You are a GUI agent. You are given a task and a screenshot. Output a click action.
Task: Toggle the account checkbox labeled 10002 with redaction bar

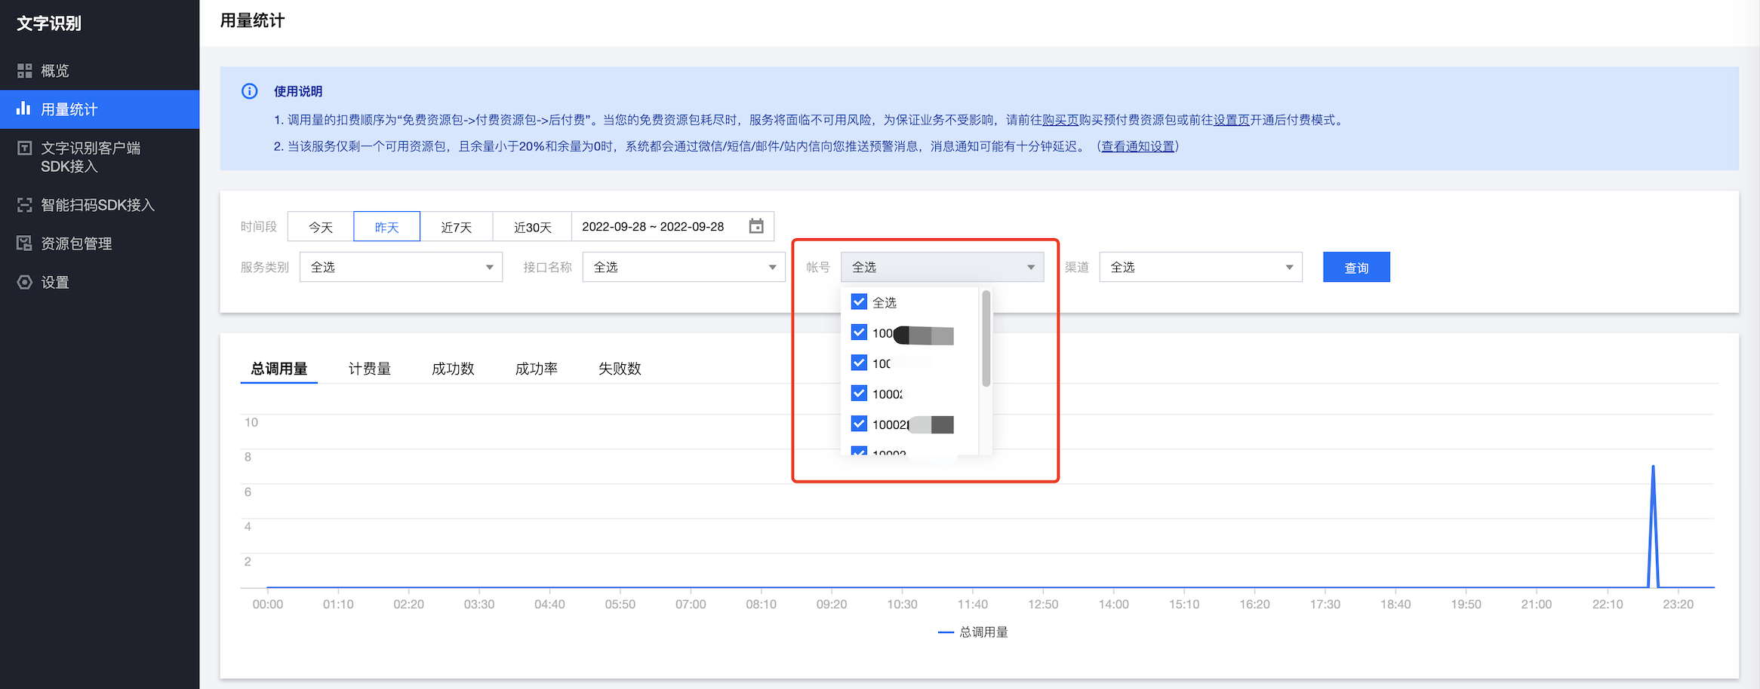coord(859,424)
